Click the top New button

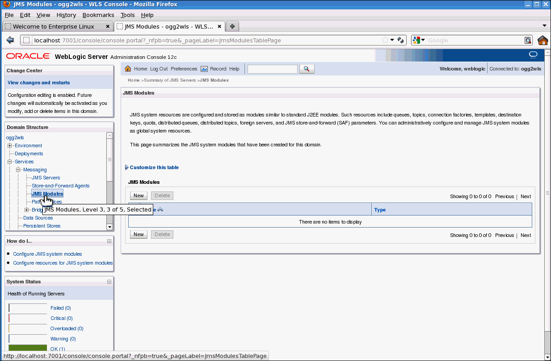139,195
